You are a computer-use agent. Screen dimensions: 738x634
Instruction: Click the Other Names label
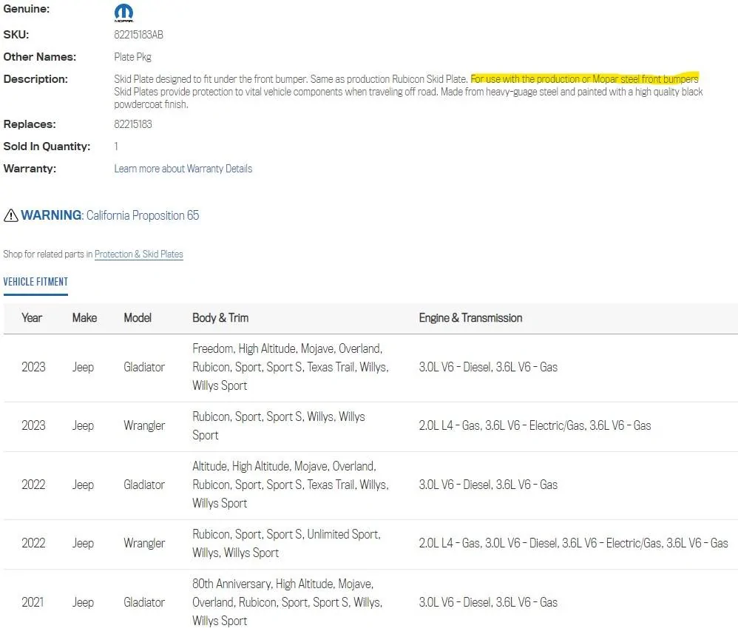click(39, 57)
